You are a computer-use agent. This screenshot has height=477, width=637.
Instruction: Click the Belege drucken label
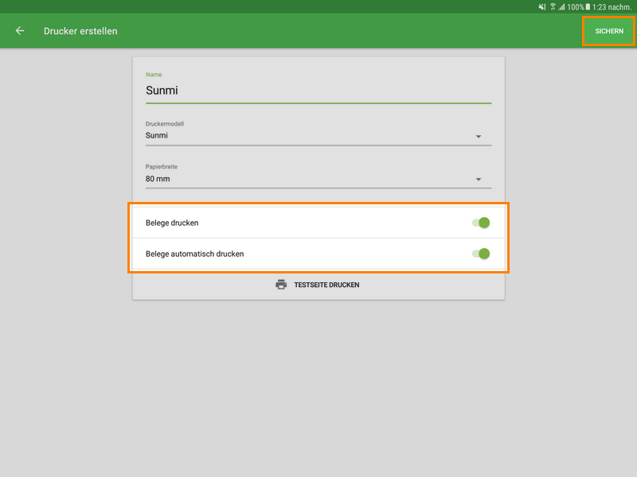point(172,223)
